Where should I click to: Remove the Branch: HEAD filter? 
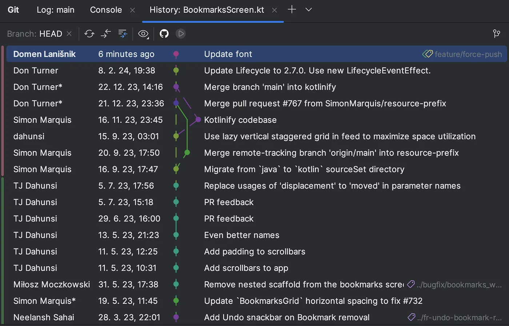pyautogui.click(x=69, y=34)
